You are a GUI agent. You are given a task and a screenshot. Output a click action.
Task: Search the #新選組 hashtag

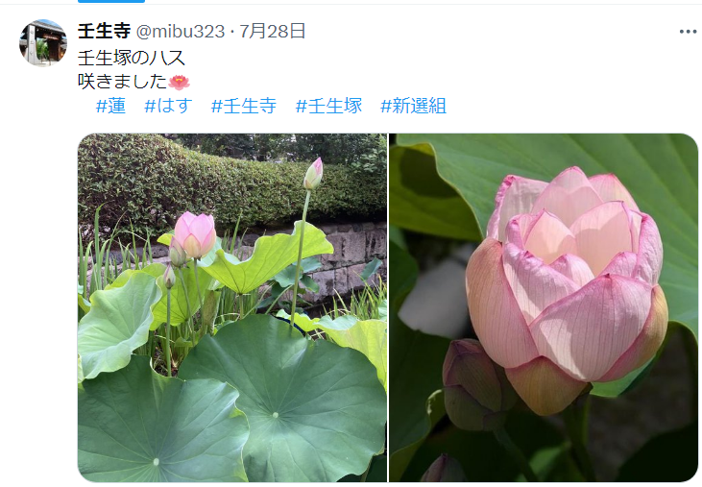coord(413,106)
